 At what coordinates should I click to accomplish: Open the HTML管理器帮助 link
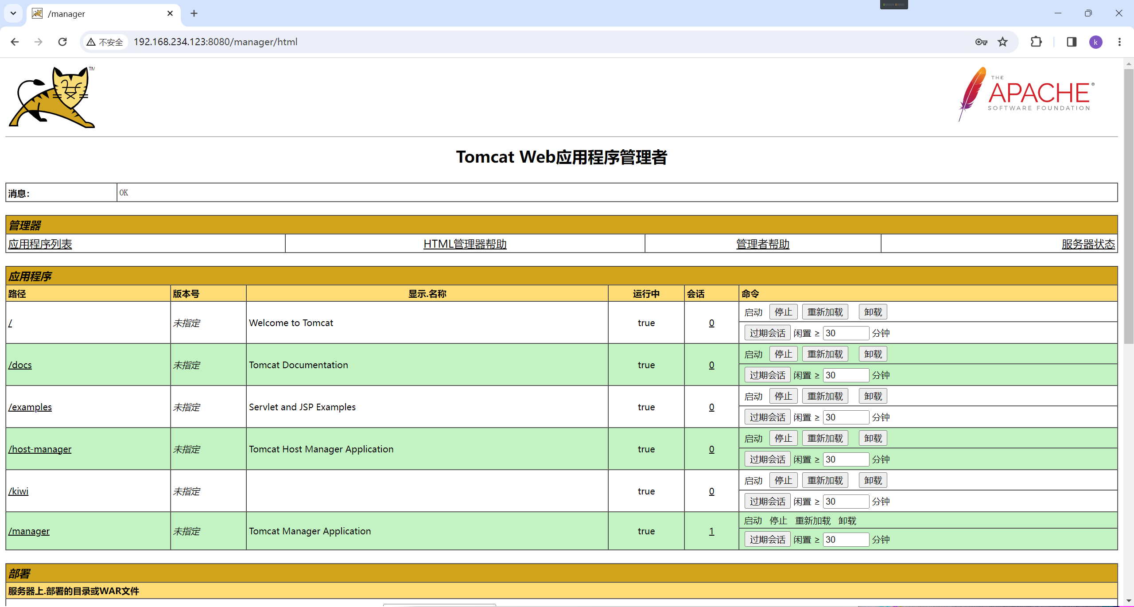click(465, 244)
